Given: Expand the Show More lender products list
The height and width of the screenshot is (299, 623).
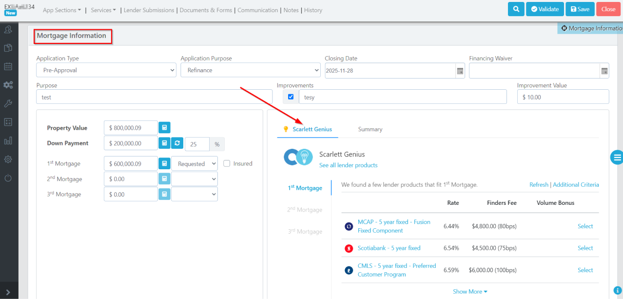Looking at the screenshot, I should (x=470, y=292).
